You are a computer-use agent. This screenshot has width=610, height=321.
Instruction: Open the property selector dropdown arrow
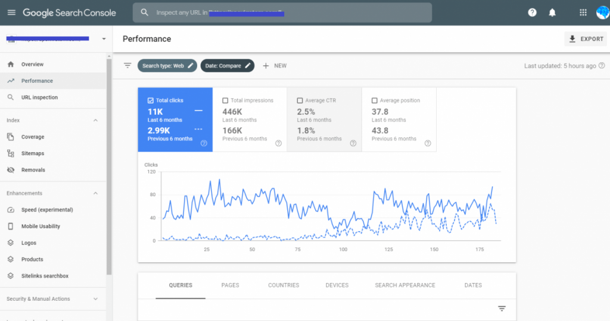coord(104,39)
